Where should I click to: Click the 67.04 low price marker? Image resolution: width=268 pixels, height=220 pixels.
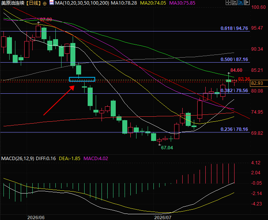coord(167,148)
